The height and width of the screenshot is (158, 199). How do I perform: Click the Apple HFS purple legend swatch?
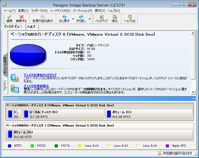pyautogui.click(x=168, y=146)
